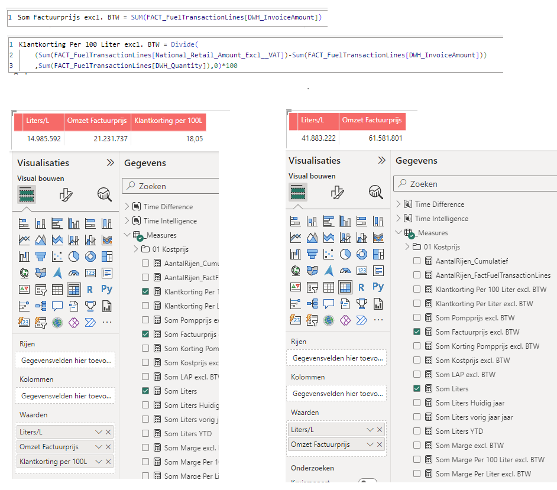This screenshot has height=490, width=557.
Task: Pick the area chart in left Visualisaties pane
Action: pyautogui.click(x=40, y=240)
